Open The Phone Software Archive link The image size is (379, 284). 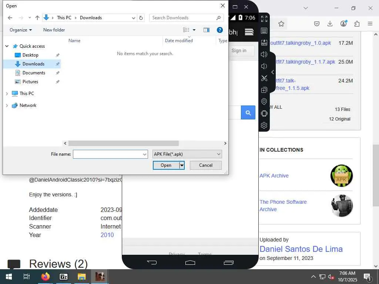pyautogui.click(x=283, y=206)
